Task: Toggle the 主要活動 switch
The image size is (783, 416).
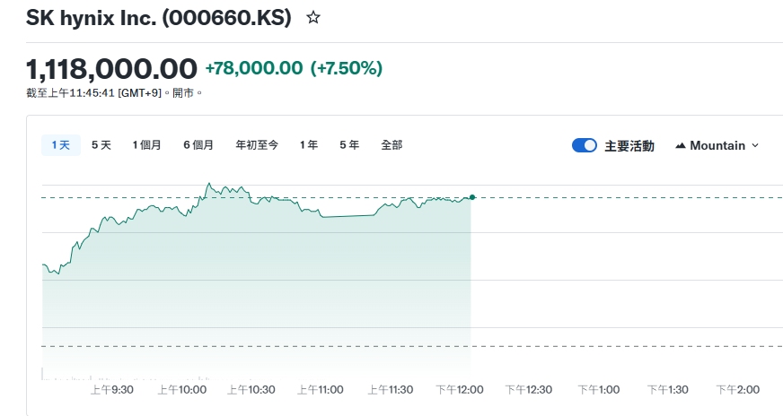Action: tap(585, 145)
